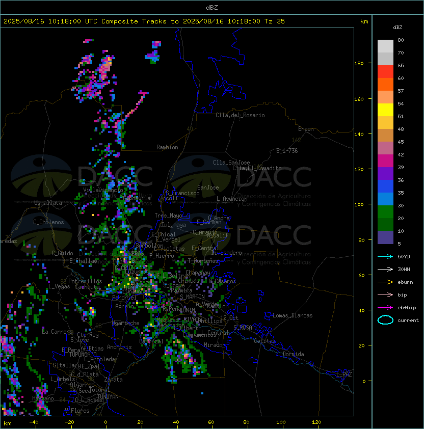Select the dark orange 57-60 dBZ swatch

click(385, 84)
